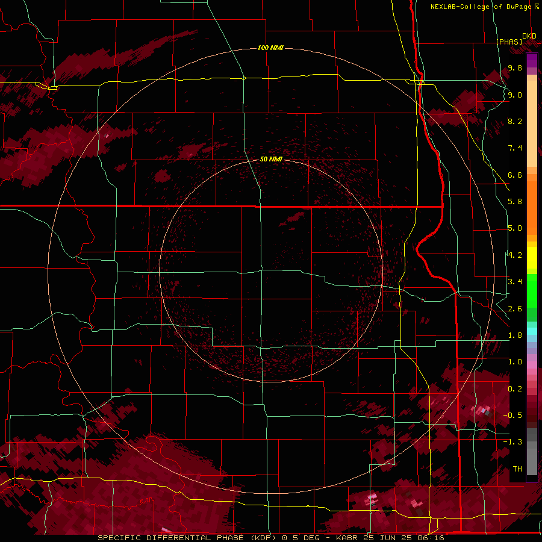This screenshot has height=542, width=542.
Task: Pick the cyan segment of the color bar
Action: pos(532,331)
